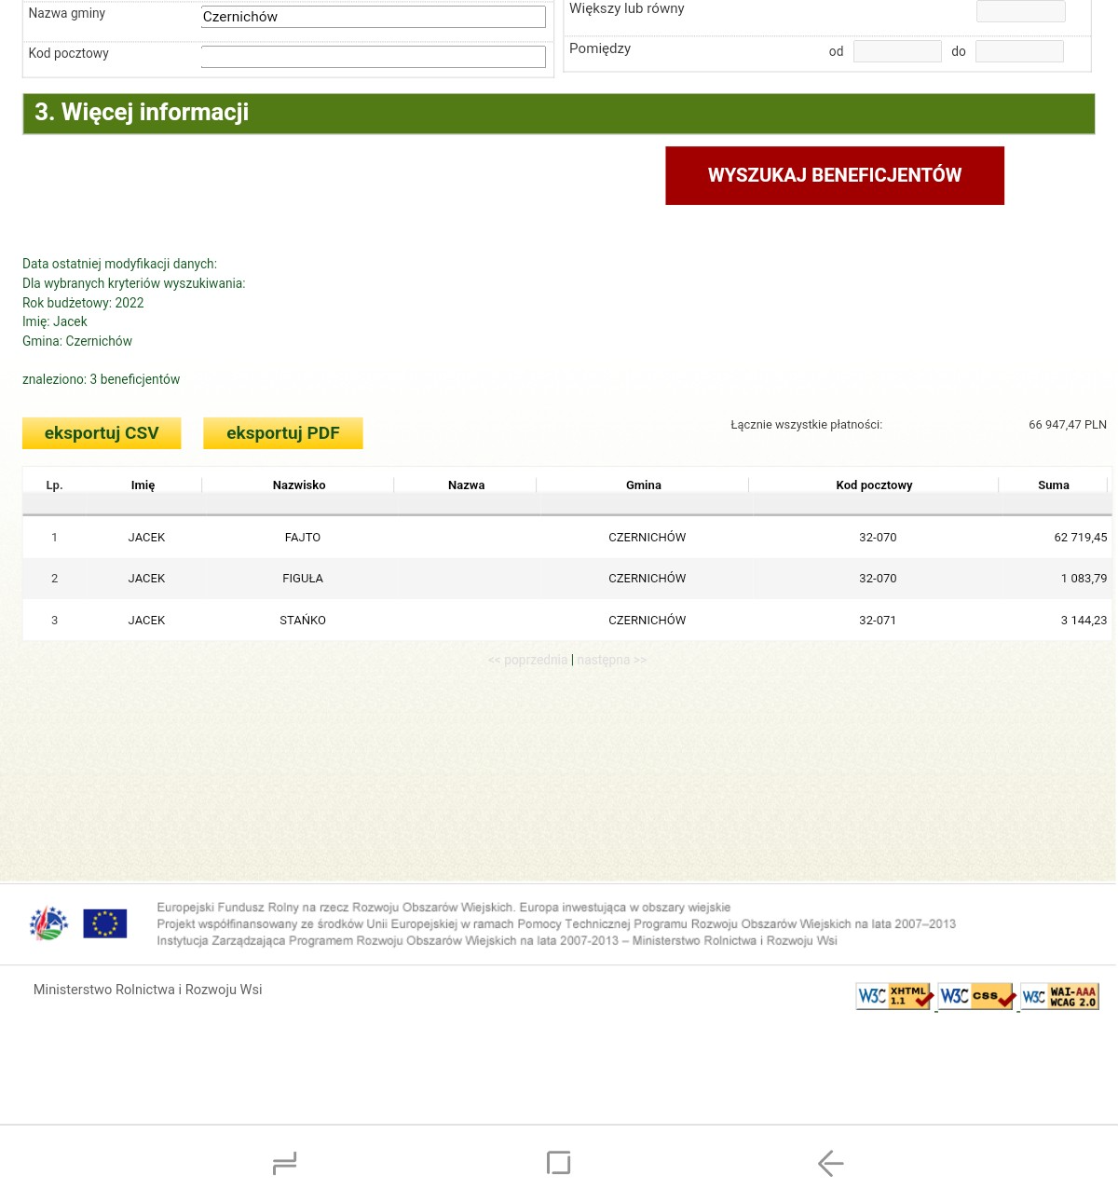The height and width of the screenshot is (1202, 1118).
Task: Click the Pomiędzy 'od' amount field
Action: click(897, 51)
